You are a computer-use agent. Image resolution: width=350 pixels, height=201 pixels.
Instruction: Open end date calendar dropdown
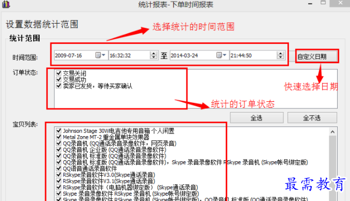221,55
